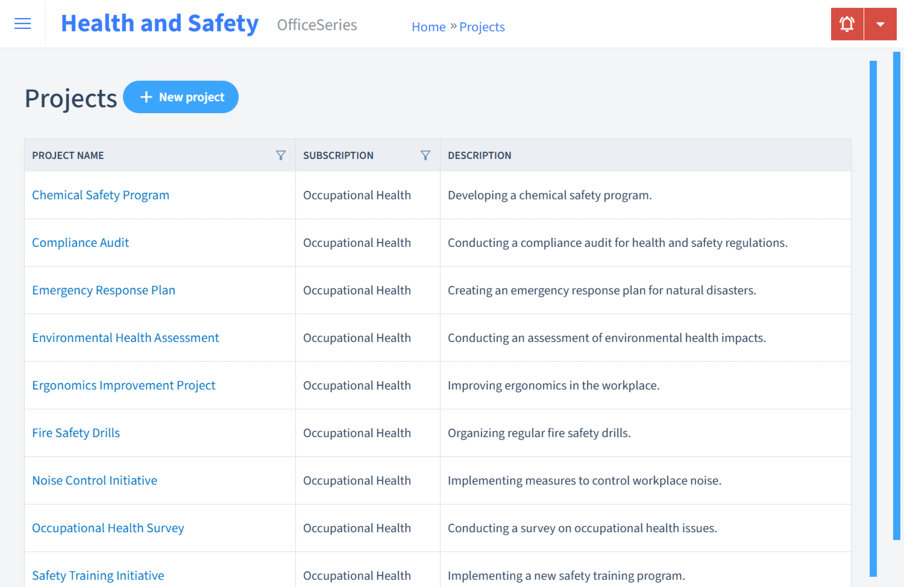Sort by the Description column header
Image resolution: width=904 pixels, height=587 pixels.
coord(479,155)
